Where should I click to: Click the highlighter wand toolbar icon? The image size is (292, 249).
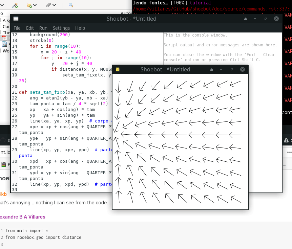click(15, 5)
